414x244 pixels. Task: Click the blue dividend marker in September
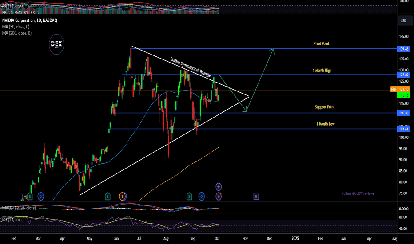[x=202, y=196]
